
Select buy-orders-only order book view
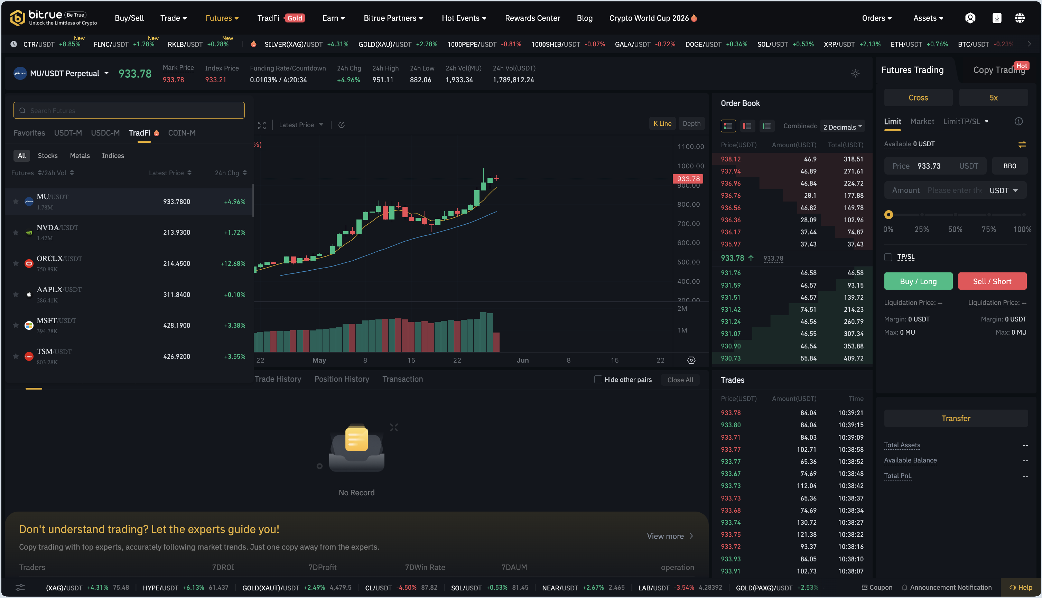pos(767,126)
